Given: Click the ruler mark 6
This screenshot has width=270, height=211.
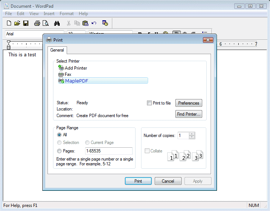Looking at the screenshot, I should [x=221, y=44].
